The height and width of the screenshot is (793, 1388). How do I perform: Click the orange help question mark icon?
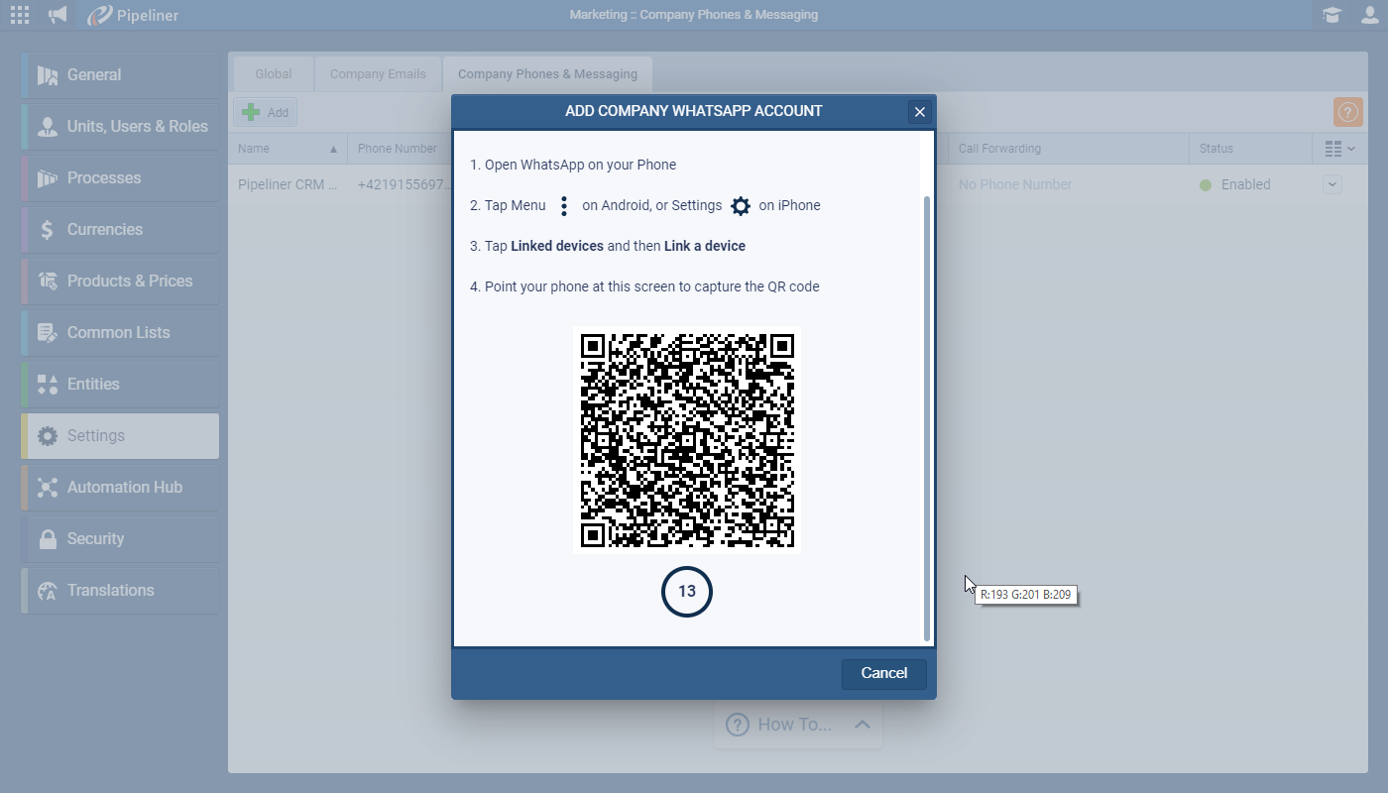[1347, 112]
